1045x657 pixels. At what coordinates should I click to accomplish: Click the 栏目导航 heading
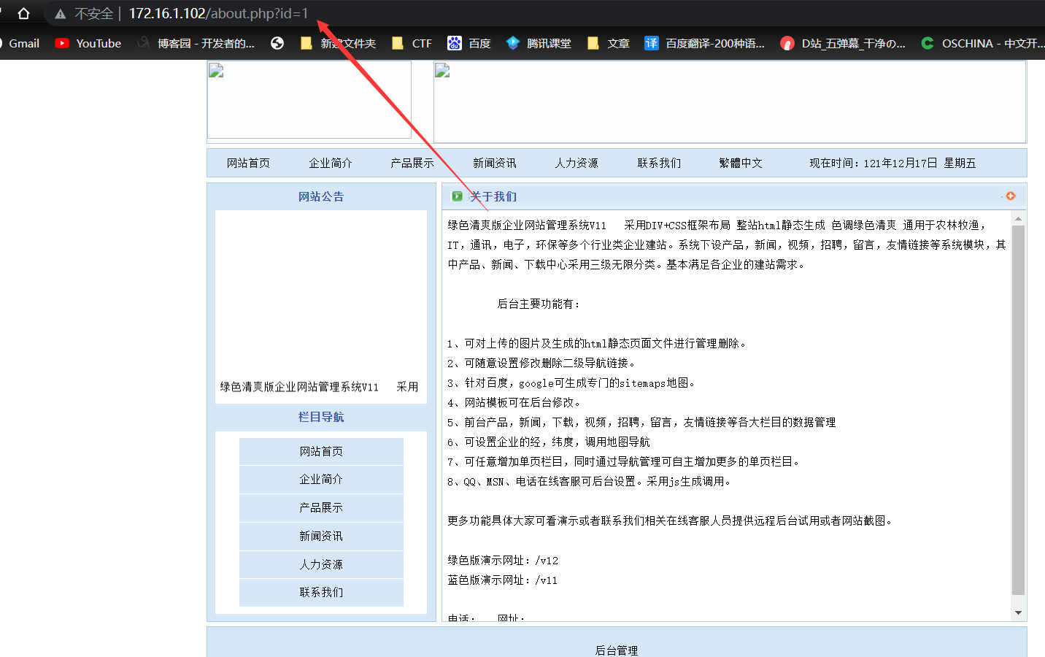[321, 417]
